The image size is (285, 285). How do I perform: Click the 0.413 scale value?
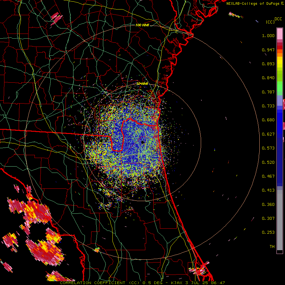268,190
